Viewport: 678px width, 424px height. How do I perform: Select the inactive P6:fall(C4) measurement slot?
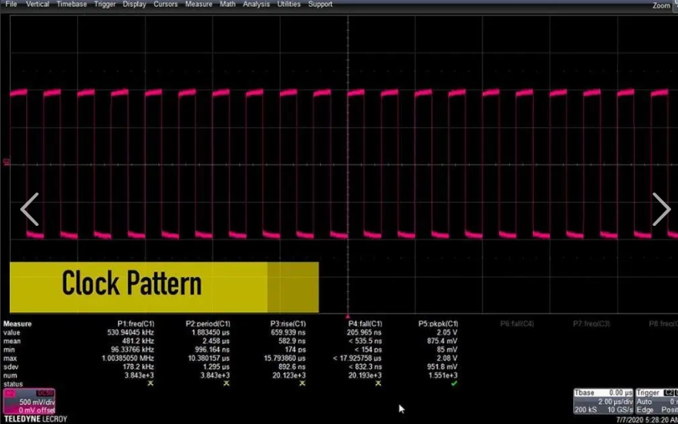[517, 324]
